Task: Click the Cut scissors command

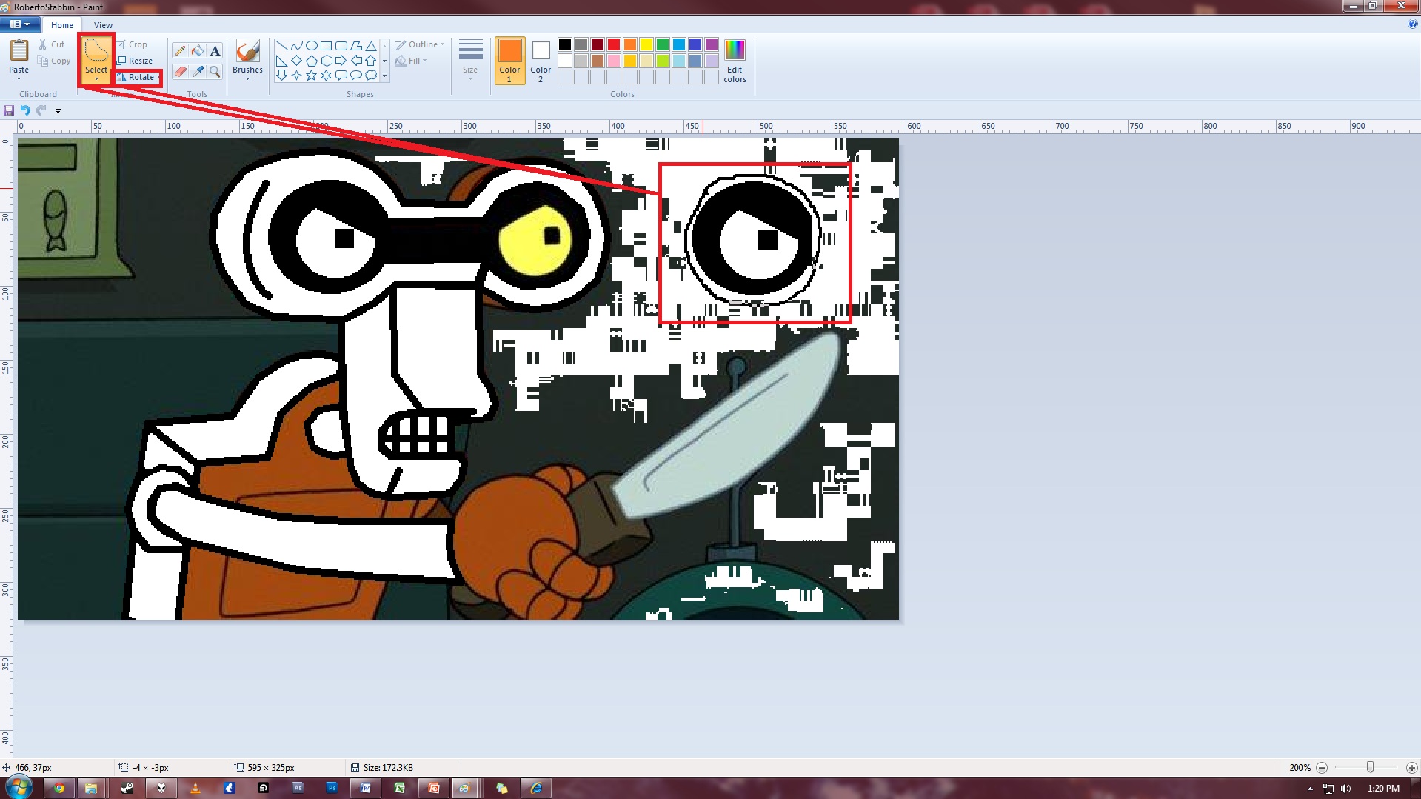Action: [52, 44]
